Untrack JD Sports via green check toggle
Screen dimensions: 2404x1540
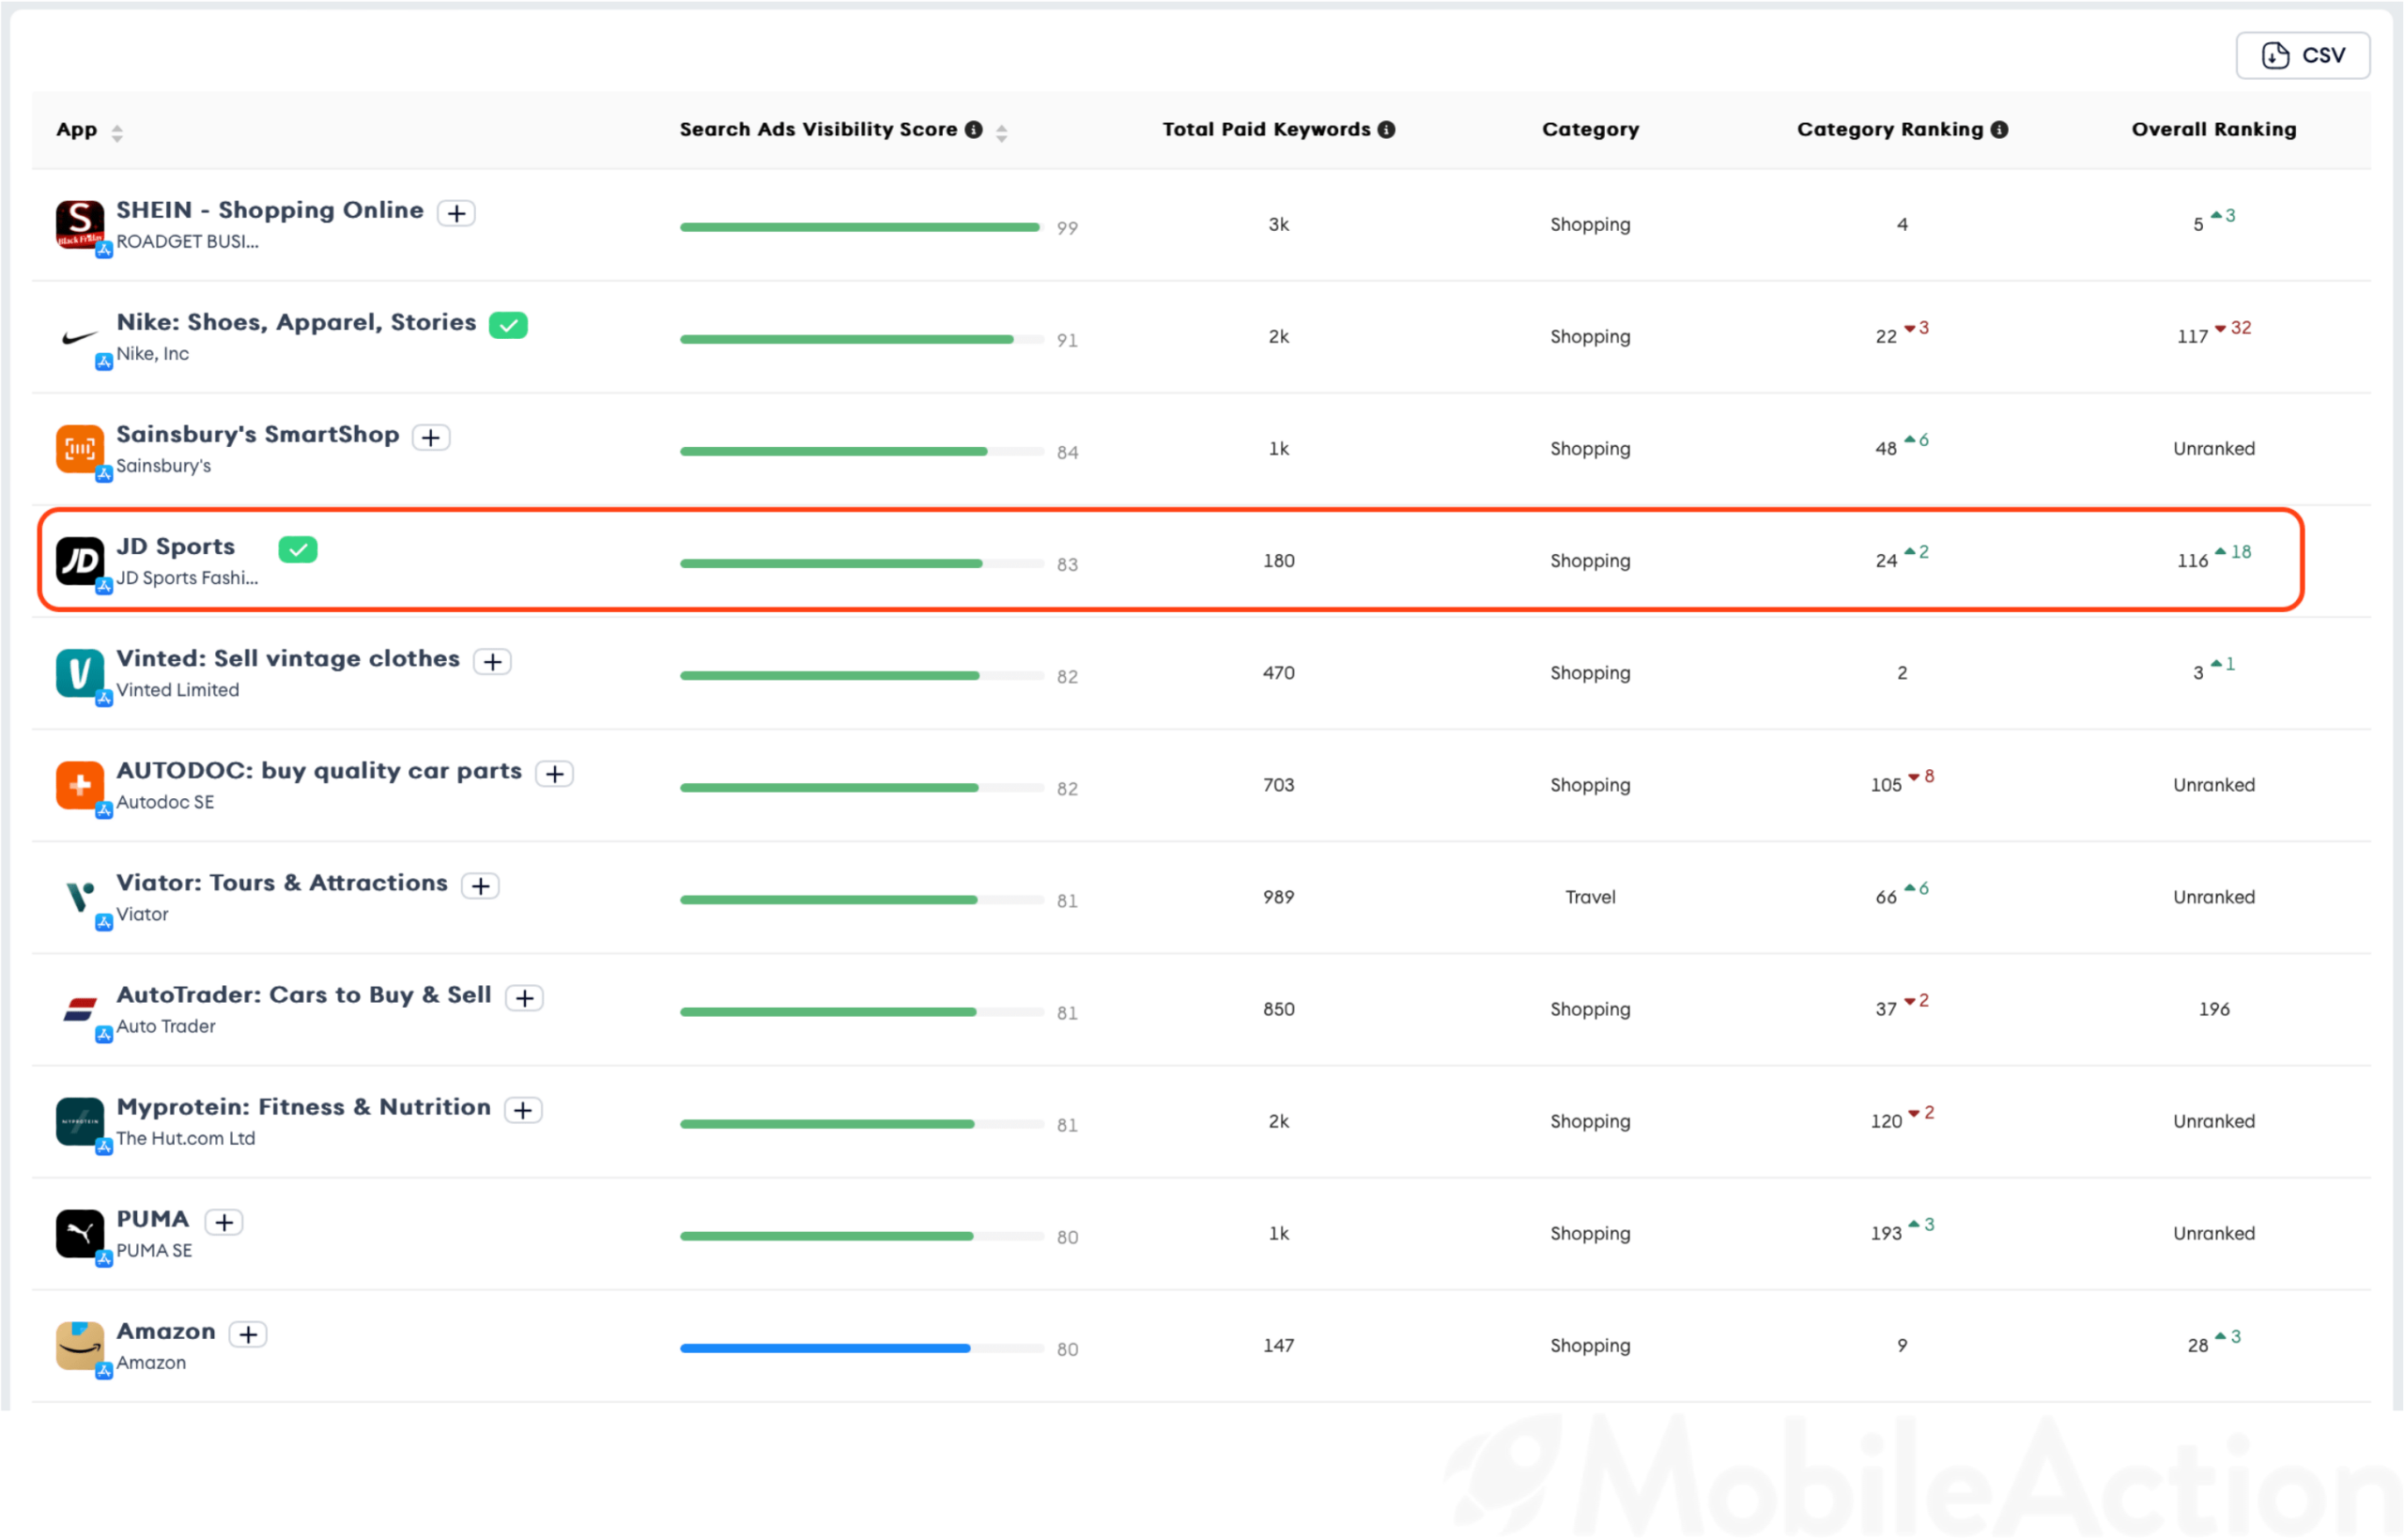click(298, 549)
